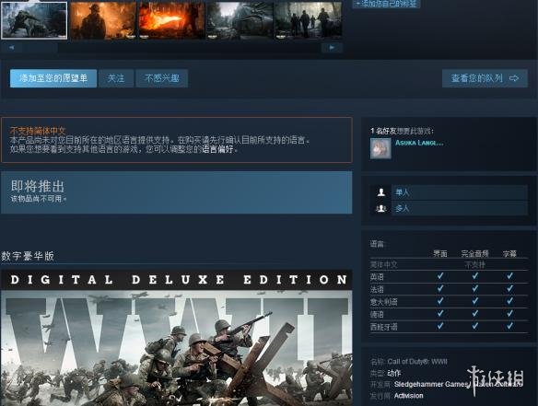Open the Activision publisher link
Screen dimensions: 538x406
pos(408,396)
